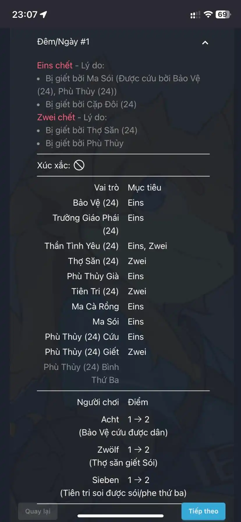Tap the Đêm/Ngày #1 header title
This screenshot has width=241, height=522.
coord(63,42)
